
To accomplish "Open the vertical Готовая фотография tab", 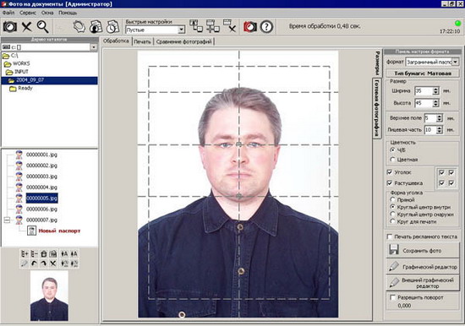I will 377,108.
